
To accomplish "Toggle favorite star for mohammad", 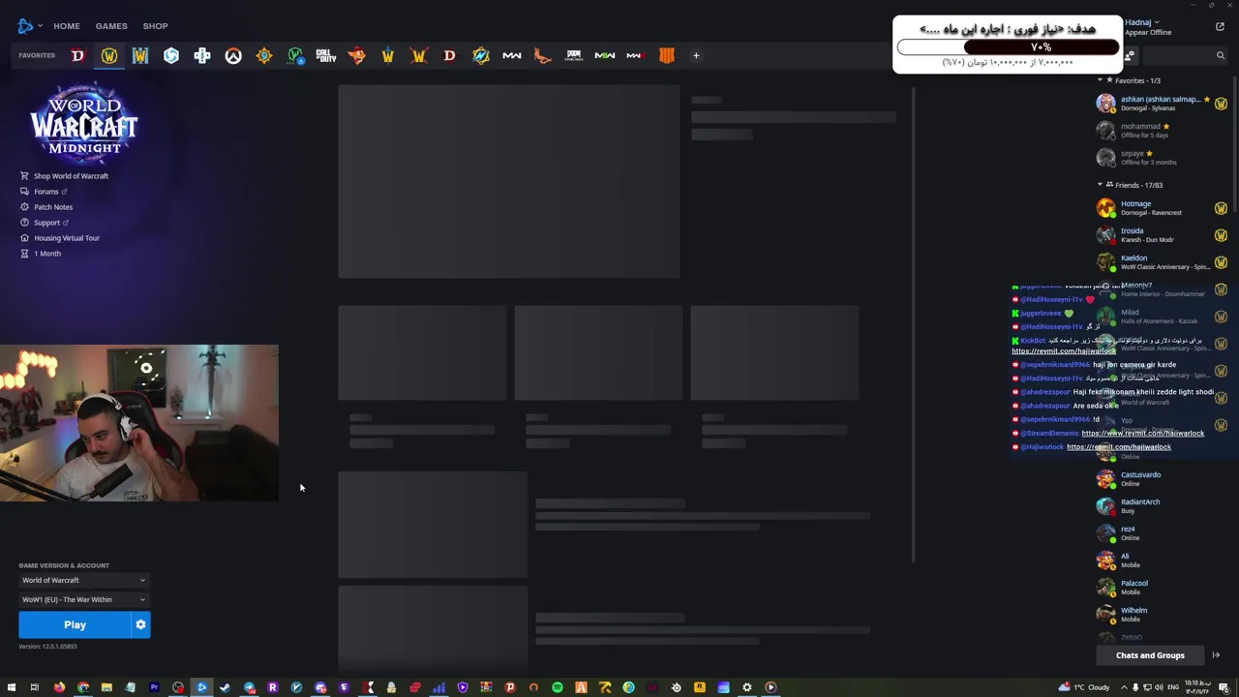I will point(1166,126).
